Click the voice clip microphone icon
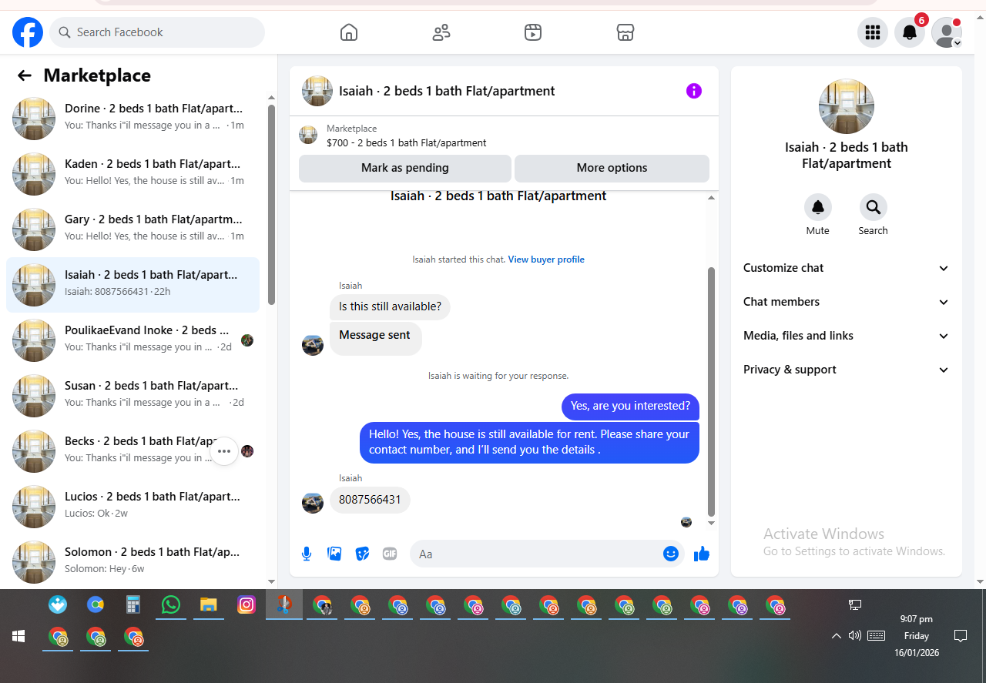This screenshot has width=986, height=683. click(307, 554)
